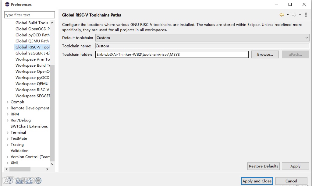Click Restore Defaults button
Screen dimensions: 312x186
coord(264,166)
